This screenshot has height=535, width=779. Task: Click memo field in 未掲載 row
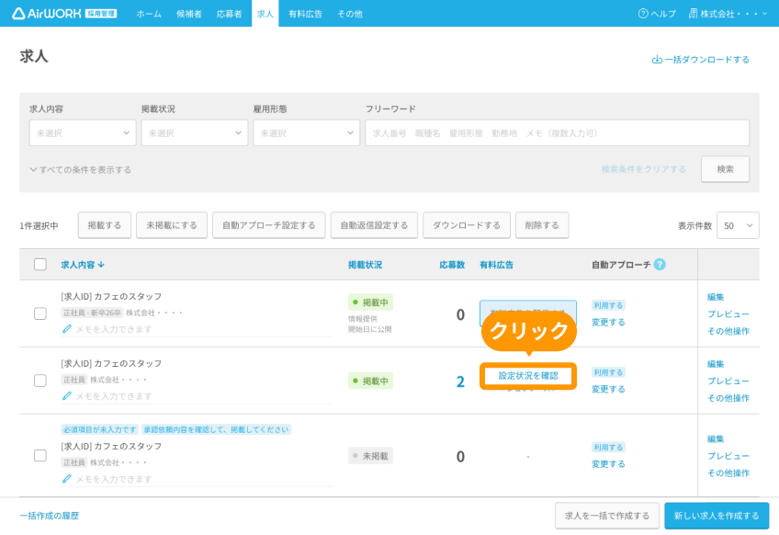pos(198,479)
